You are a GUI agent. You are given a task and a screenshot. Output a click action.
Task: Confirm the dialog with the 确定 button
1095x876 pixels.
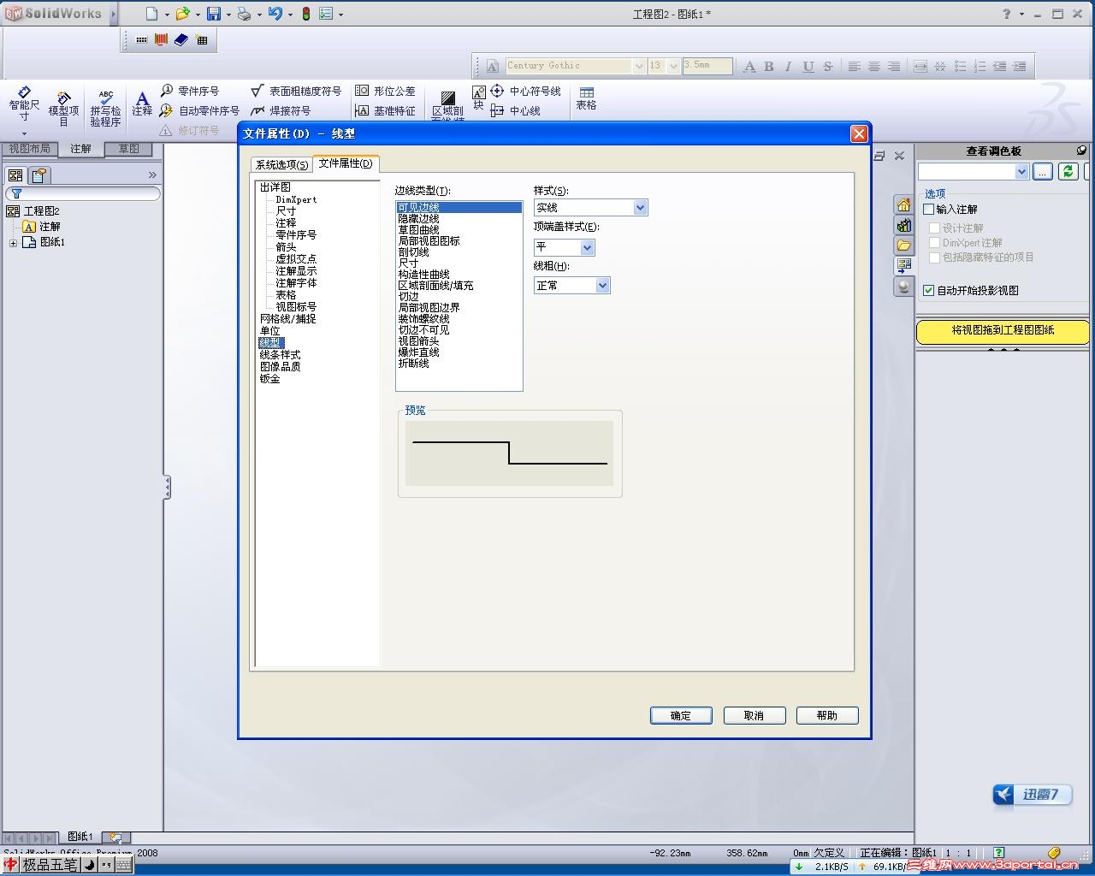click(681, 715)
